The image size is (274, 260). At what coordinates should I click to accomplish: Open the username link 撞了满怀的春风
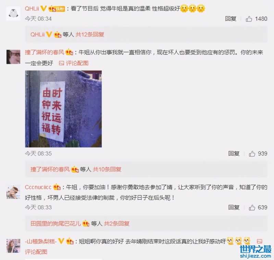[x=45, y=52]
